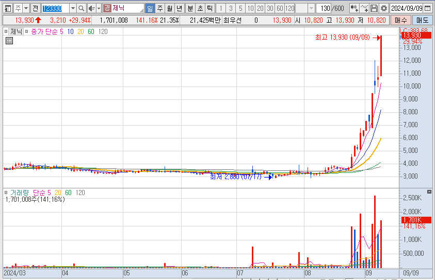The height and width of the screenshot is (280, 435).
Task: Open the custom interval combo box
Action: pyautogui.click(x=305, y=8)
